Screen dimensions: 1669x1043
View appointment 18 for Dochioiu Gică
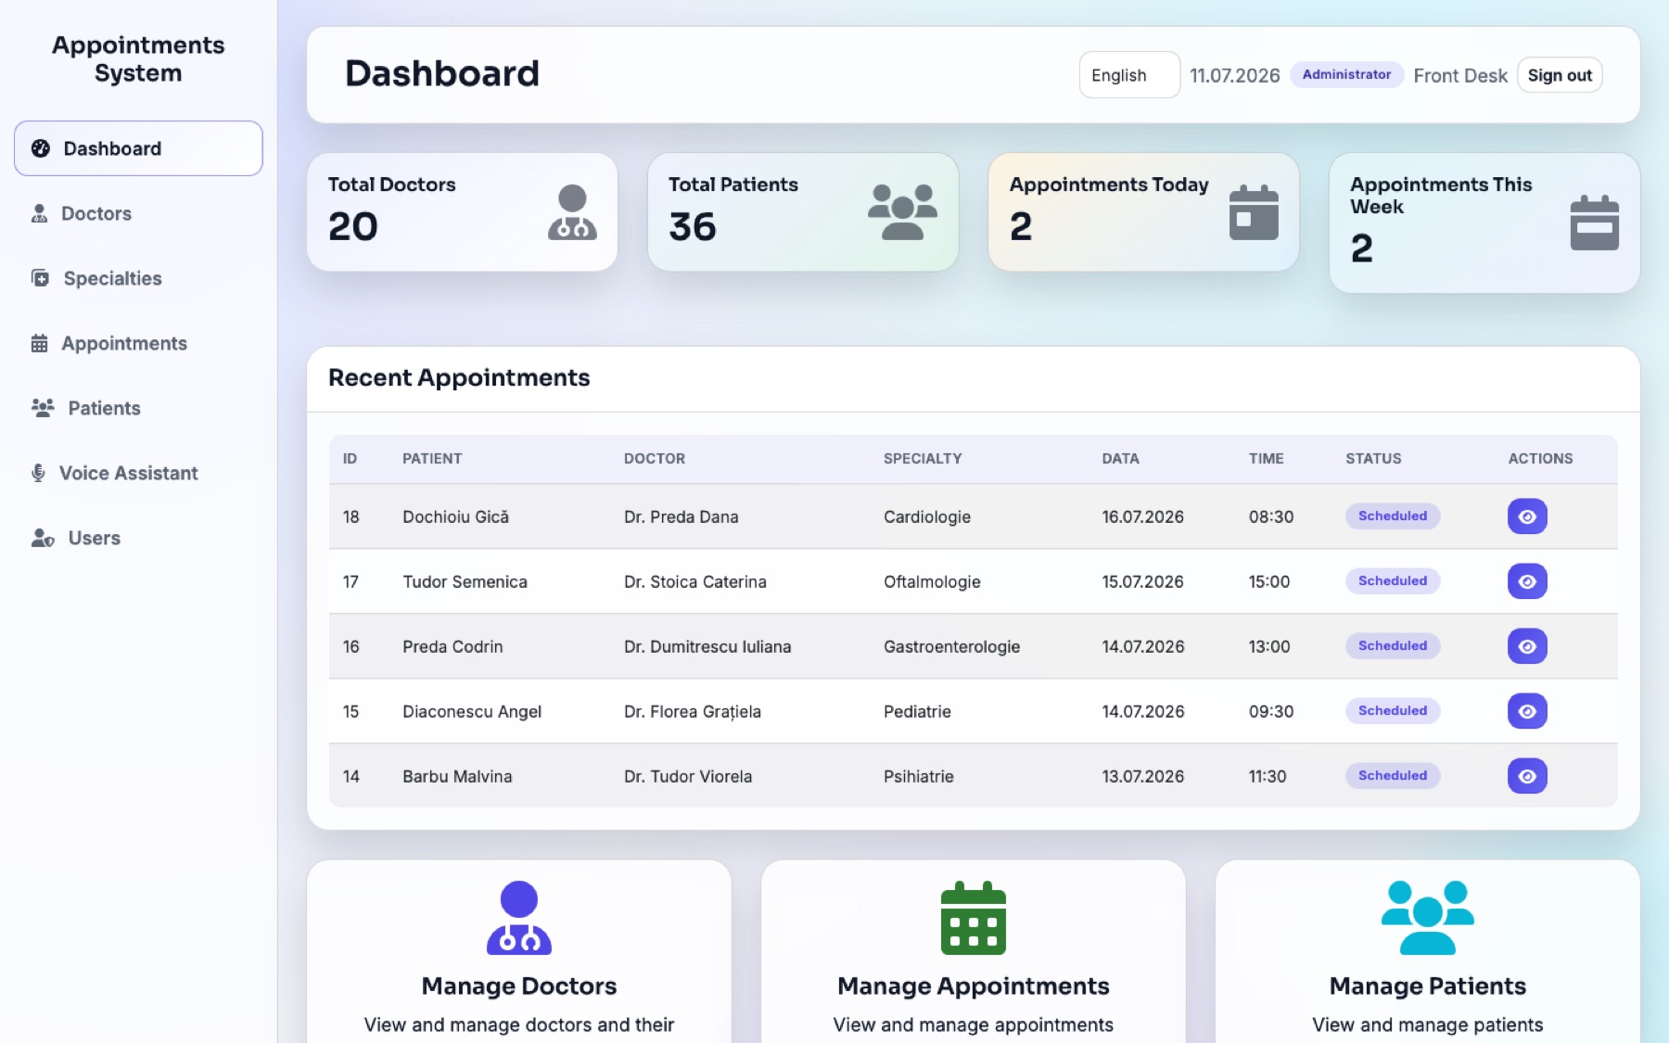(x=1527, y=516)
